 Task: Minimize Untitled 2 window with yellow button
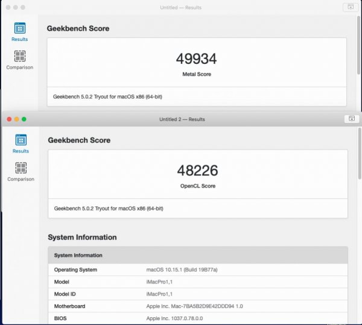(16, 119)
